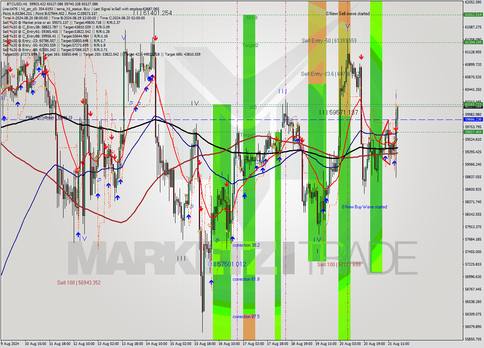Viewport: 484px width, 348px height.
Task: Click the 'Sell Entry -50 | 61393.559' label
Action: pos(329,40)
